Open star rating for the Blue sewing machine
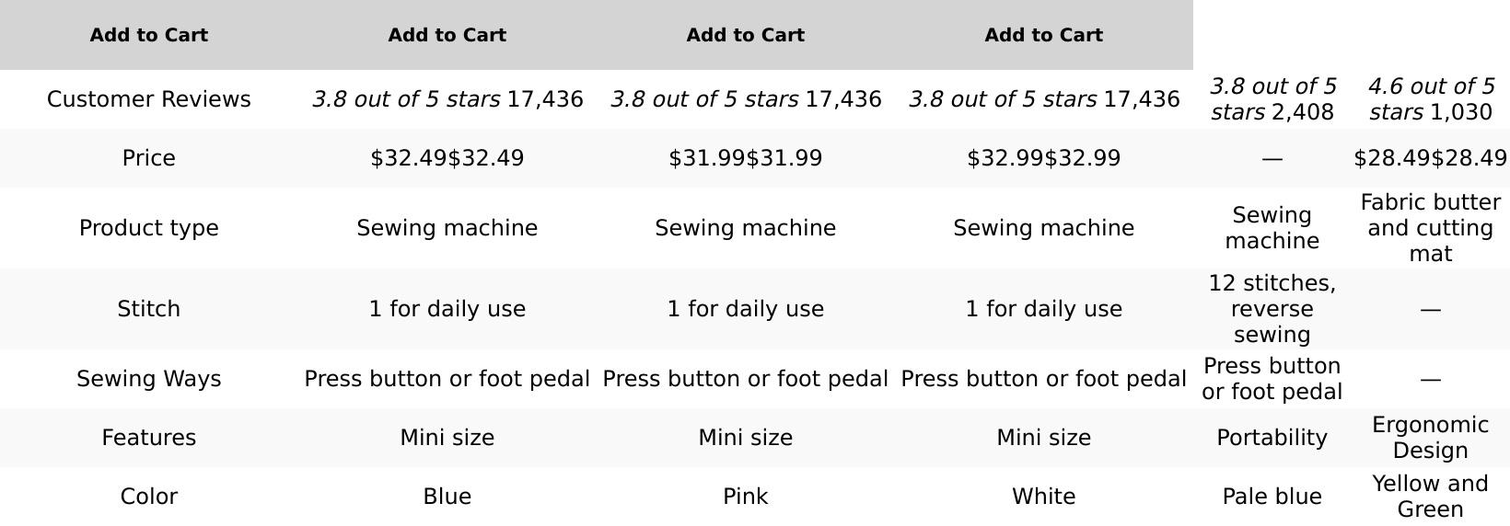The width and height of the screenshot is (1510, 526). (x=406, y=99)
